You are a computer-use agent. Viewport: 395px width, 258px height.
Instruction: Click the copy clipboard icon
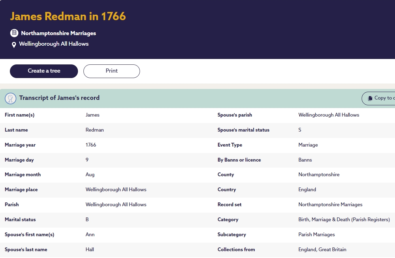[370, 98]
